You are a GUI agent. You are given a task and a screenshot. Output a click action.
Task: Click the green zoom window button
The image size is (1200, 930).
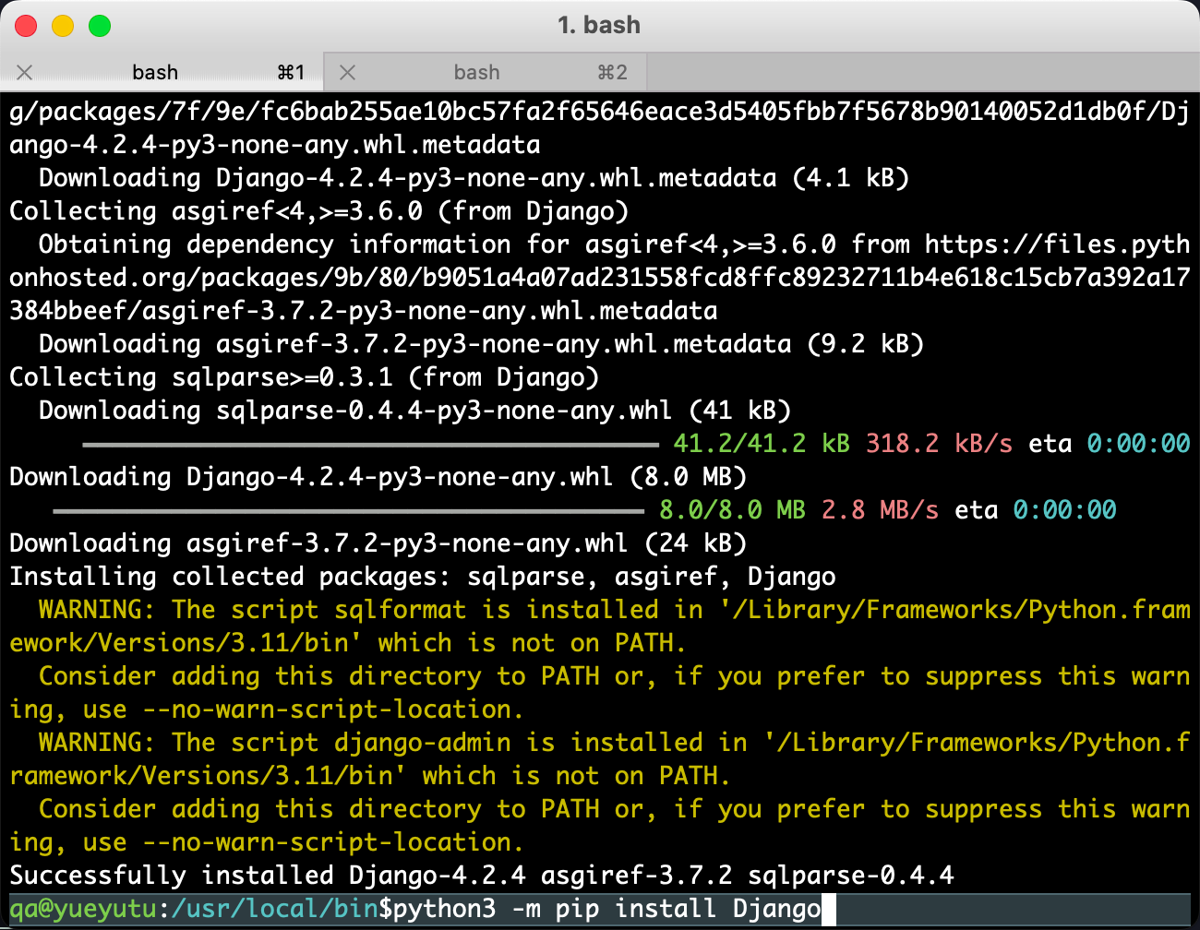pyautogui.click(x=100, y=26)
